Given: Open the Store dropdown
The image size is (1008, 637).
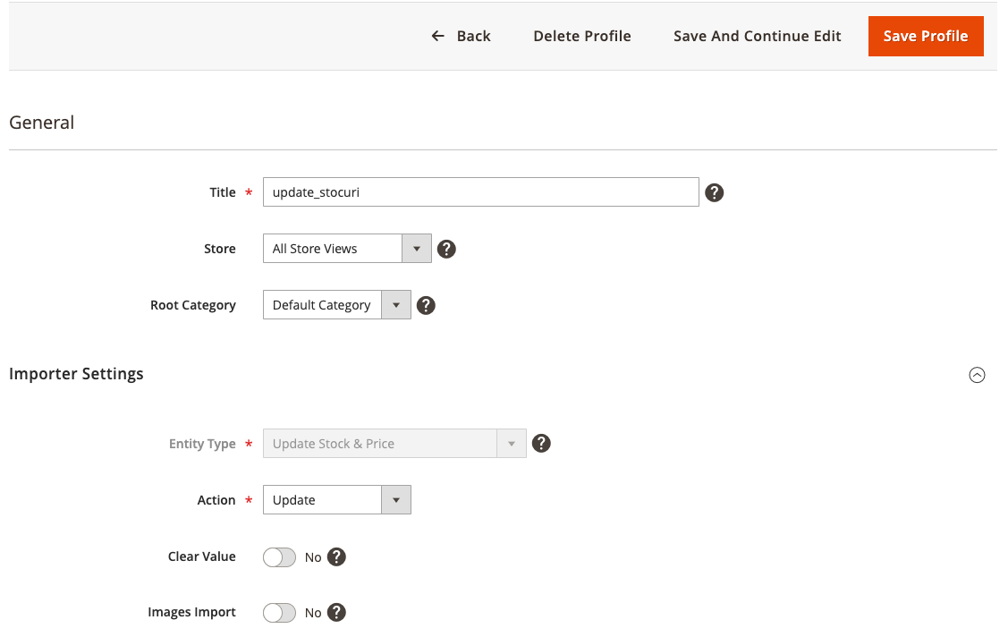Looking at the screenshot, I should pyautogui.click(x=347, y=249).
